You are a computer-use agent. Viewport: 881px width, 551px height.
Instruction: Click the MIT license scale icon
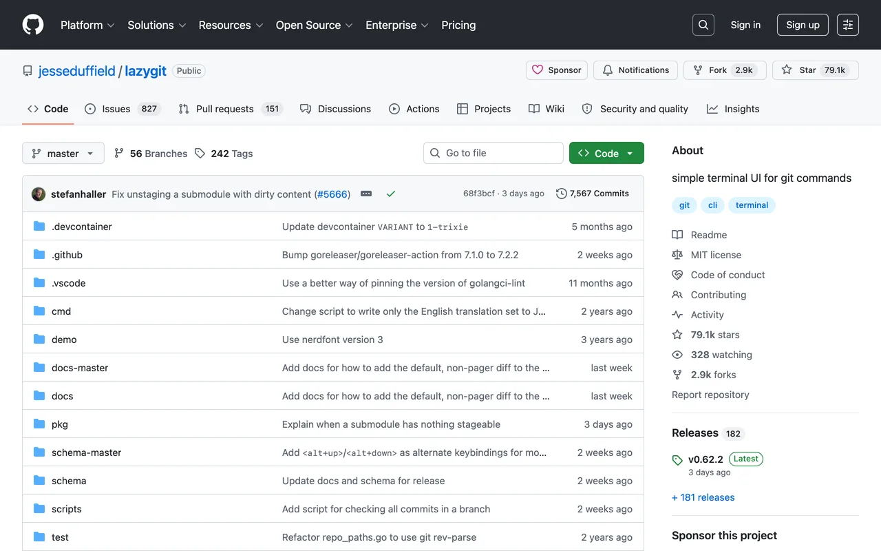click(677, 255)
